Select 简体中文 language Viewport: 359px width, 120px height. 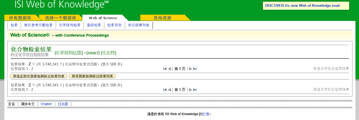[x=28, y=104]
